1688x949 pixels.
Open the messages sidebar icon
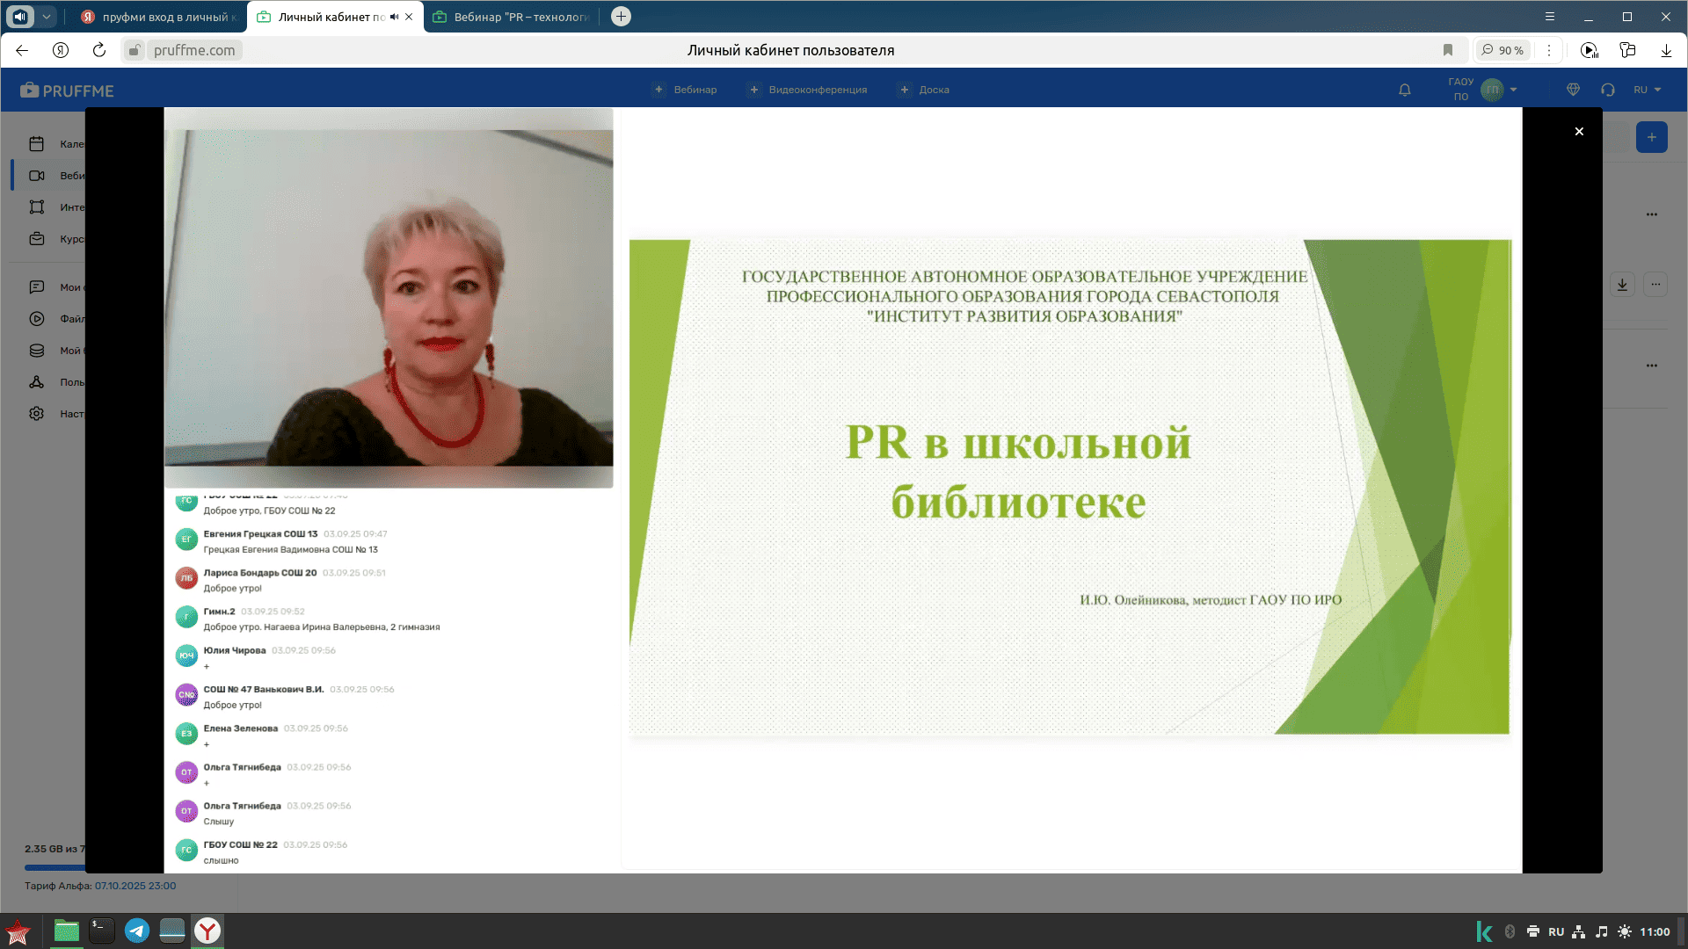pos(37,287)
